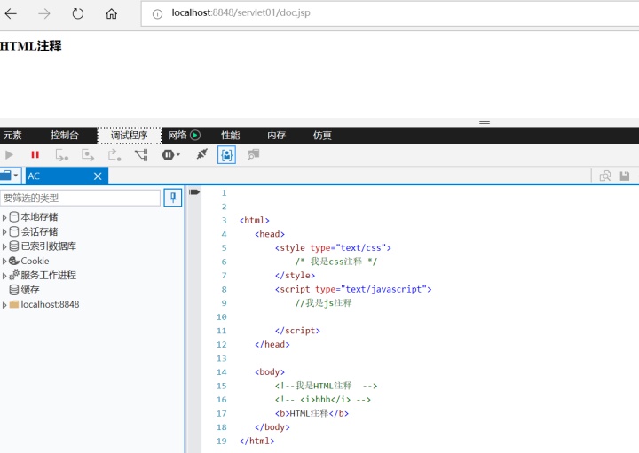Click the find in files icon
639x453 pixels.
coord(605,176)
